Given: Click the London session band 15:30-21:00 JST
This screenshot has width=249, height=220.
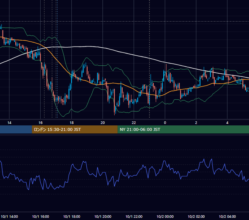Looking at the screenshot, I should [75, 129].
